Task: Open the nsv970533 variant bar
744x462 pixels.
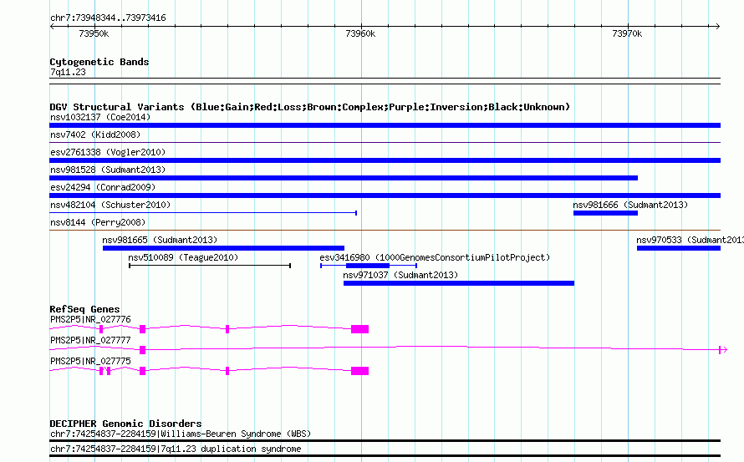Action: coord(679,248)
